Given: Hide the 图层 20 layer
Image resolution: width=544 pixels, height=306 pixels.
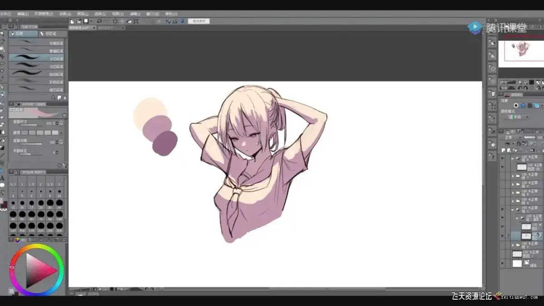Looking at the screenshot, I should point(502,167).
